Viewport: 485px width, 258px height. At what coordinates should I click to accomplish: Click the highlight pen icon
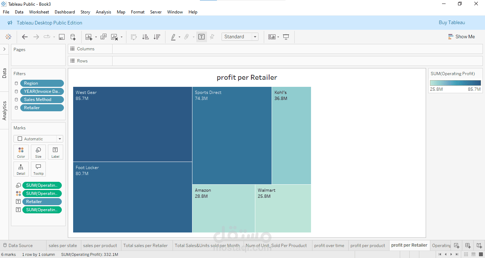coord(173,37)
